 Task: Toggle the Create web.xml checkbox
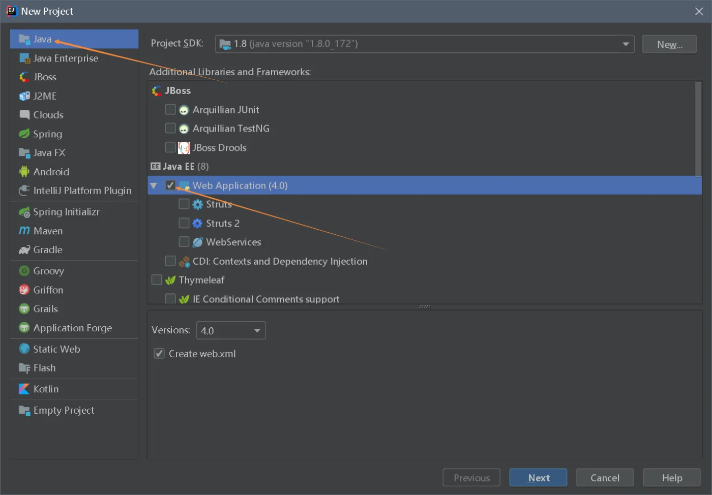(x=159, y=353)
